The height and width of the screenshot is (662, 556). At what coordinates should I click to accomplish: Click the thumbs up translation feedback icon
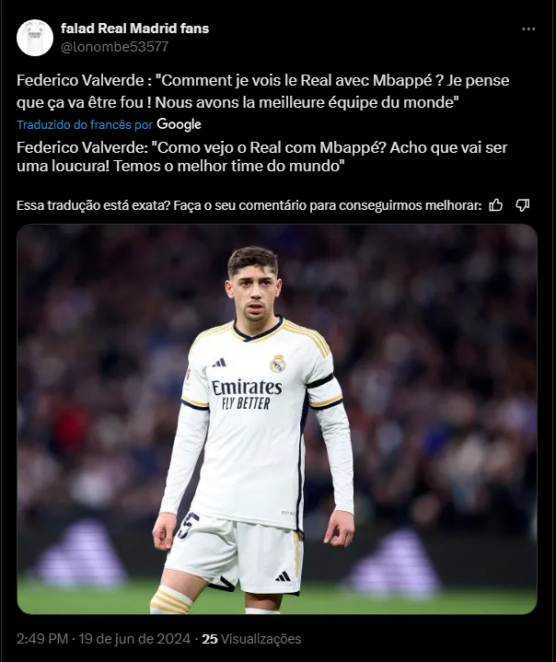[495, 205]
